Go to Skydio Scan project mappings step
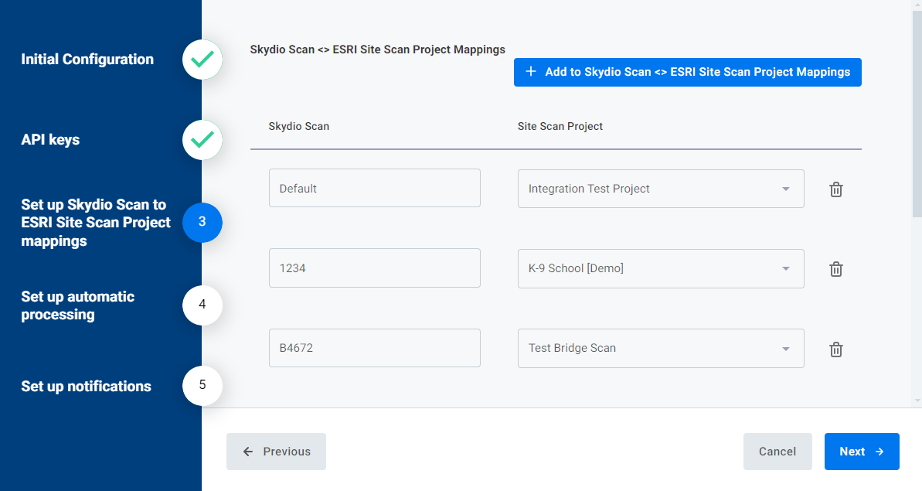Screen dimensions: 922x491 click(x=96, y=223)
